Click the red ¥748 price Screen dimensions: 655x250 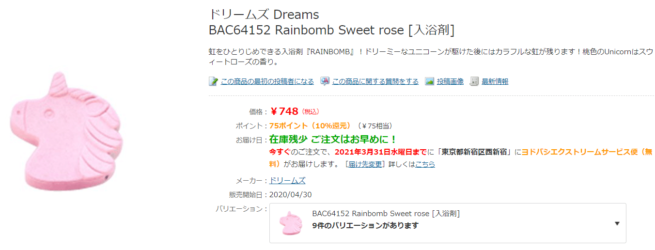(284, 111)
